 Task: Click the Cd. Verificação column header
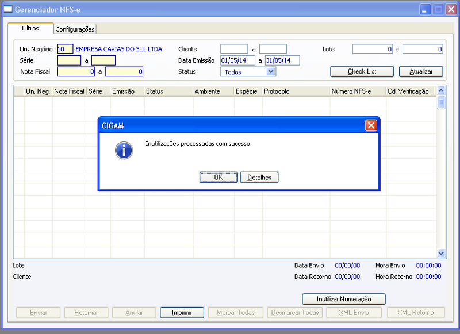coord(410,91)
